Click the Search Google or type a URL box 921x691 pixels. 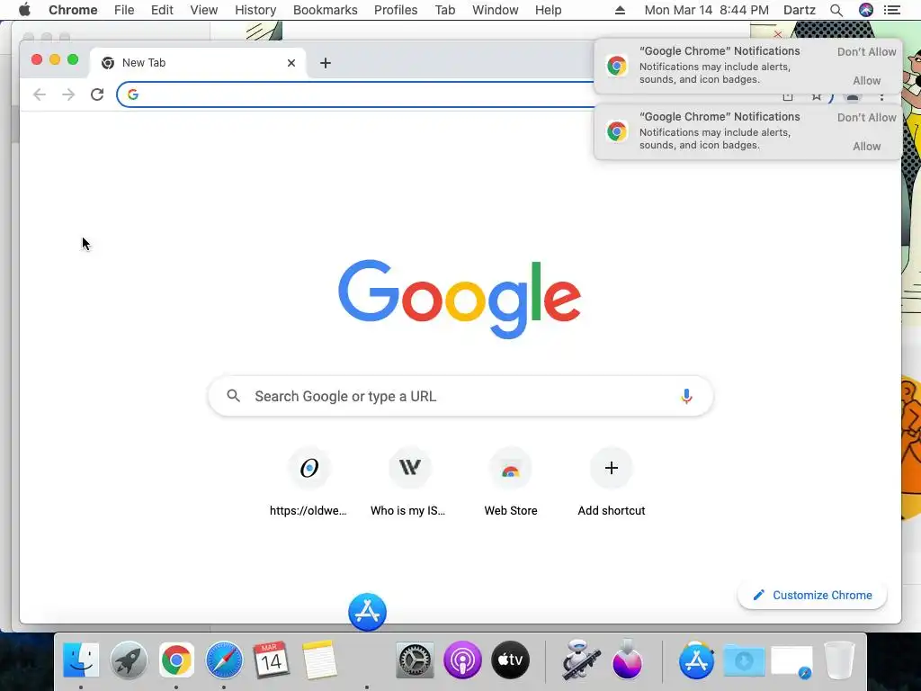click(460, 396)
